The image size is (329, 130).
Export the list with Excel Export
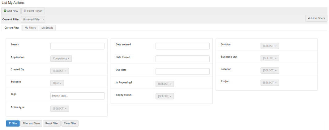pyautogui.click(x=33, y=11)
